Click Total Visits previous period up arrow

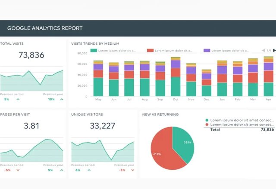tap(18, 99)
